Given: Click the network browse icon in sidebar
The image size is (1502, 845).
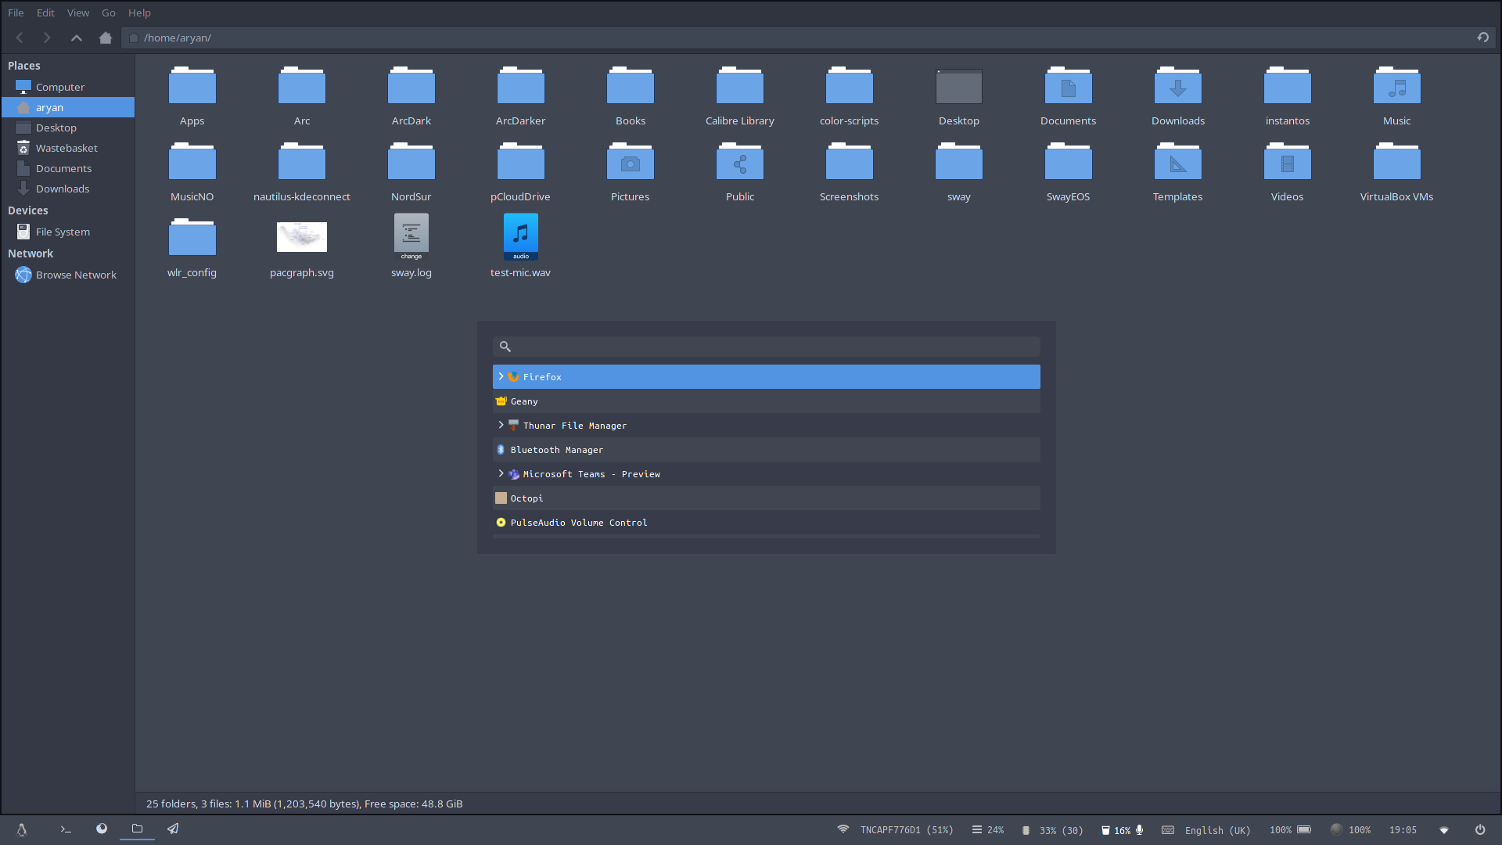Looking at the screenshot, I should tap(23, 273).
